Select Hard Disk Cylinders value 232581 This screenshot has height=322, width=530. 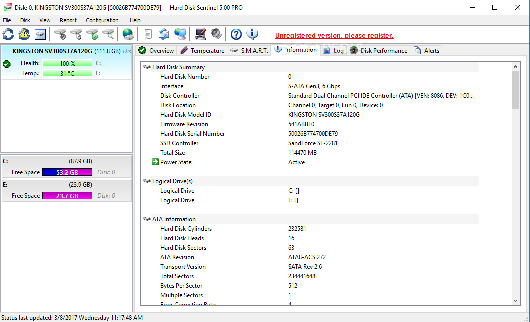[297, 229]
